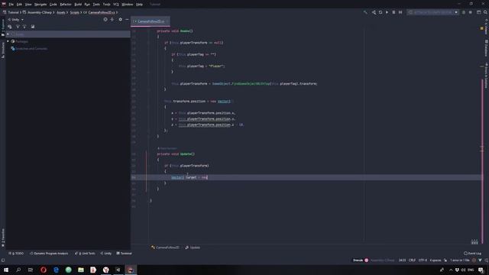The height and width of the screenshot is (275, 489).
Task: Expand the Assets tree node
Action: [8, 34]
